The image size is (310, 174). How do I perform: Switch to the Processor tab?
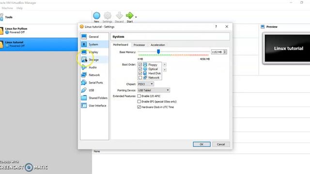[139, 45]
